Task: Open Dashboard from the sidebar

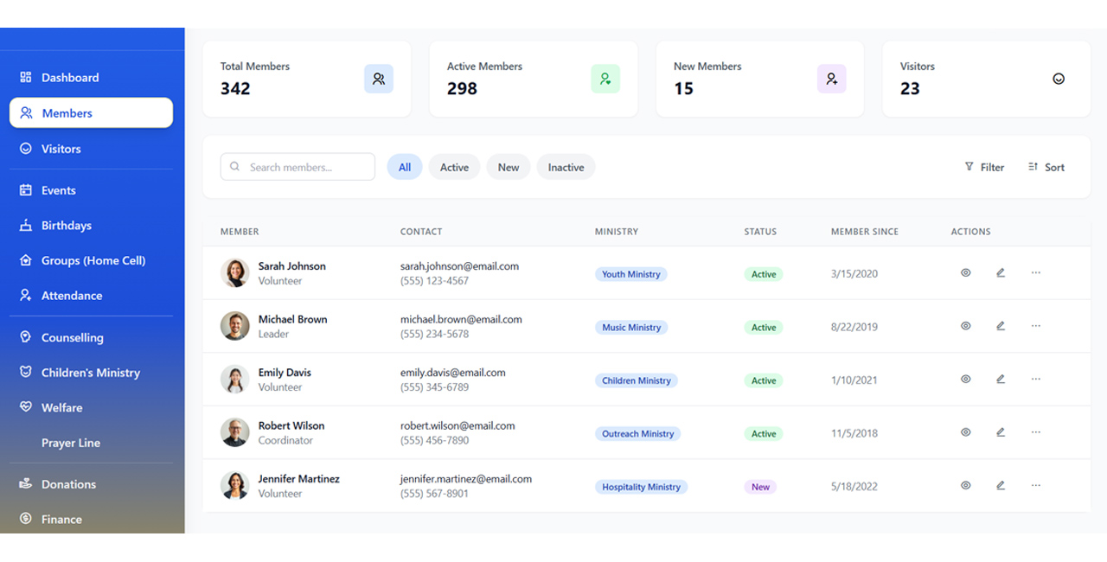Action: pos(69,78)
